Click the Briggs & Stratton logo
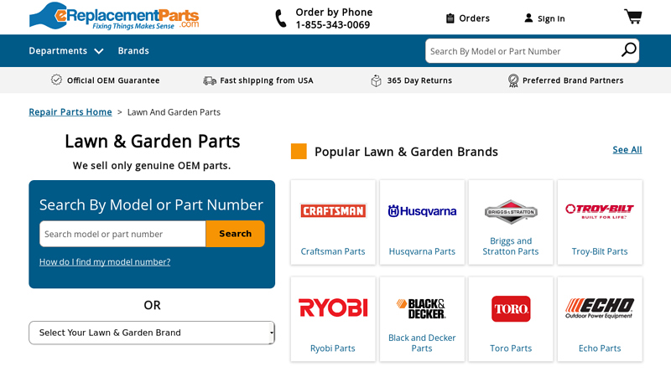The image size is (671, 377). pos(511,212)
